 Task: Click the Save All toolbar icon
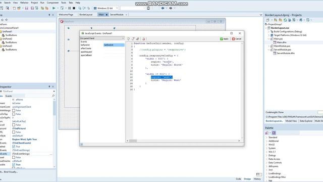32,8
